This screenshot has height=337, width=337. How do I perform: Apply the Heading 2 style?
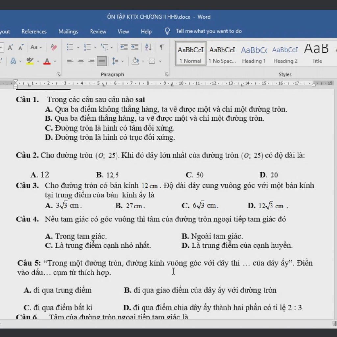pyautogui.click(x=285, y=54)
